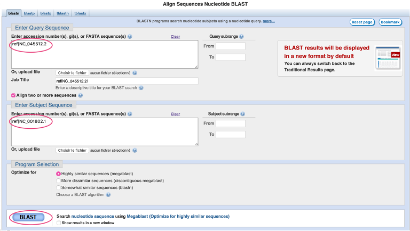This screenshot has height=231, width=410.
Task: Focus the Job Title input field
Action: (127, 81)
